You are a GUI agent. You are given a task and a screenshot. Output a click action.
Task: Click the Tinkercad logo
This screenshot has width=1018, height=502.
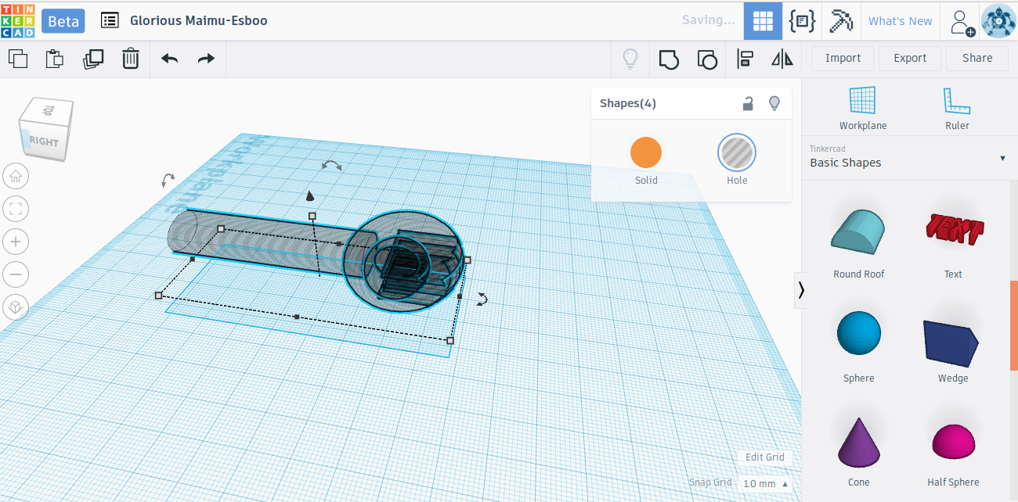(17, 20)
